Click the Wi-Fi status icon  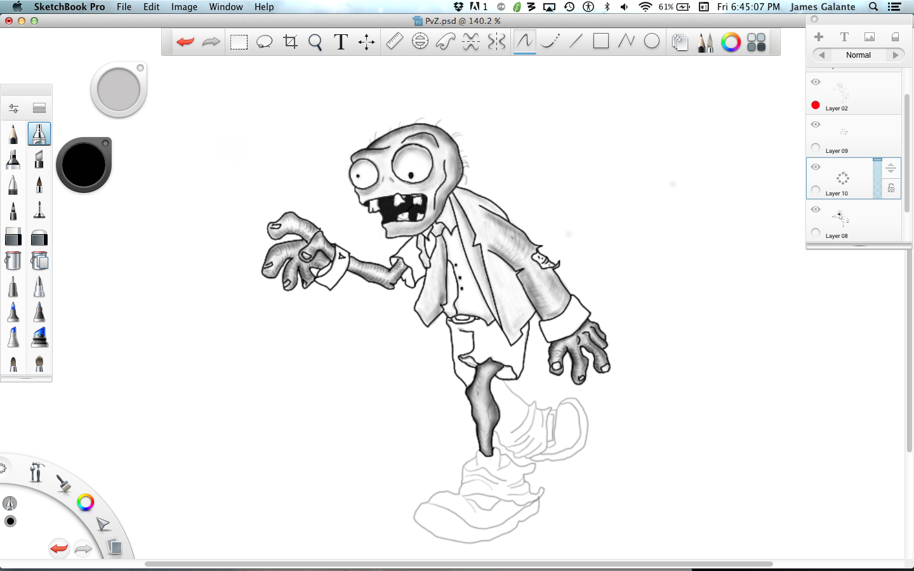pyautogui.click(x=646, y=7)
